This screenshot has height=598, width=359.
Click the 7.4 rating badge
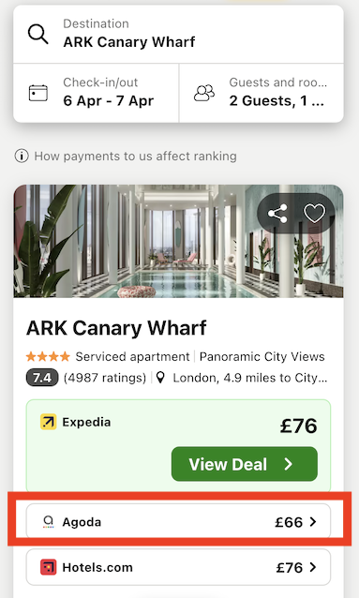coord(42,378)
